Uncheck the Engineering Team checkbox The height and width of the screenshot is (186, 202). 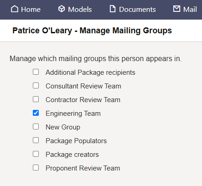(36, 113)
